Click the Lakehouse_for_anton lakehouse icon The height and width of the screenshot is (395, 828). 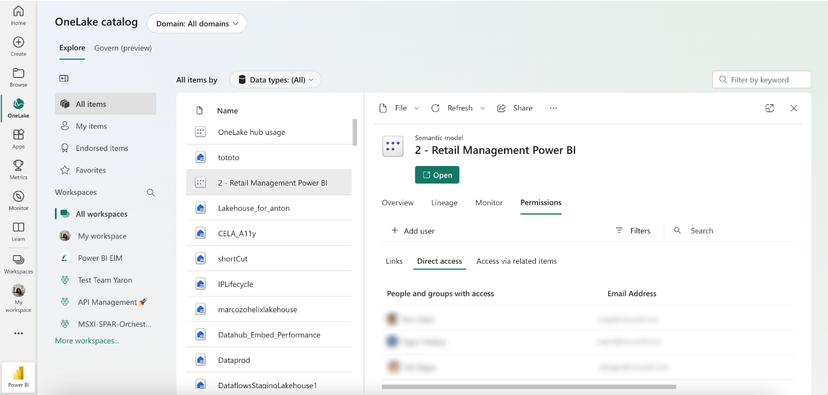pyautogui.click(x=200, y=208)
